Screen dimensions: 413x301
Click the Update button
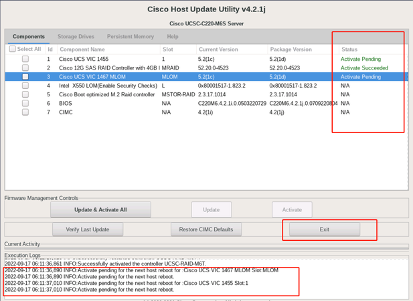[x=212, y=210]
